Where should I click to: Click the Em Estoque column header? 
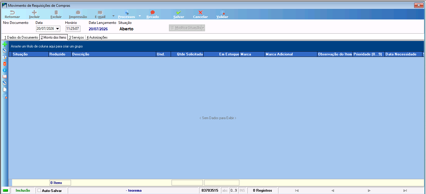pos(222,54)
